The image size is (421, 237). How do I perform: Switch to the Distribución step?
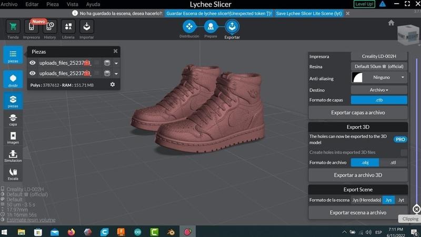point(189,26)
